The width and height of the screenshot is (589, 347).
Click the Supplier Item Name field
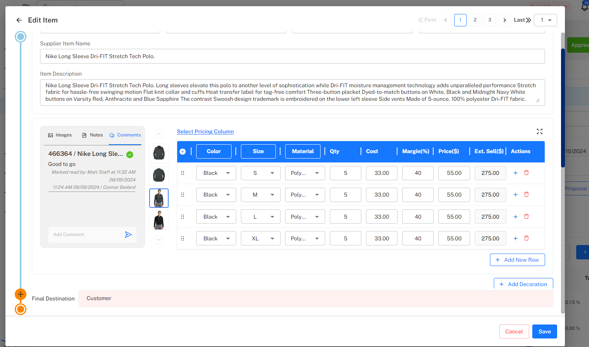292,56
